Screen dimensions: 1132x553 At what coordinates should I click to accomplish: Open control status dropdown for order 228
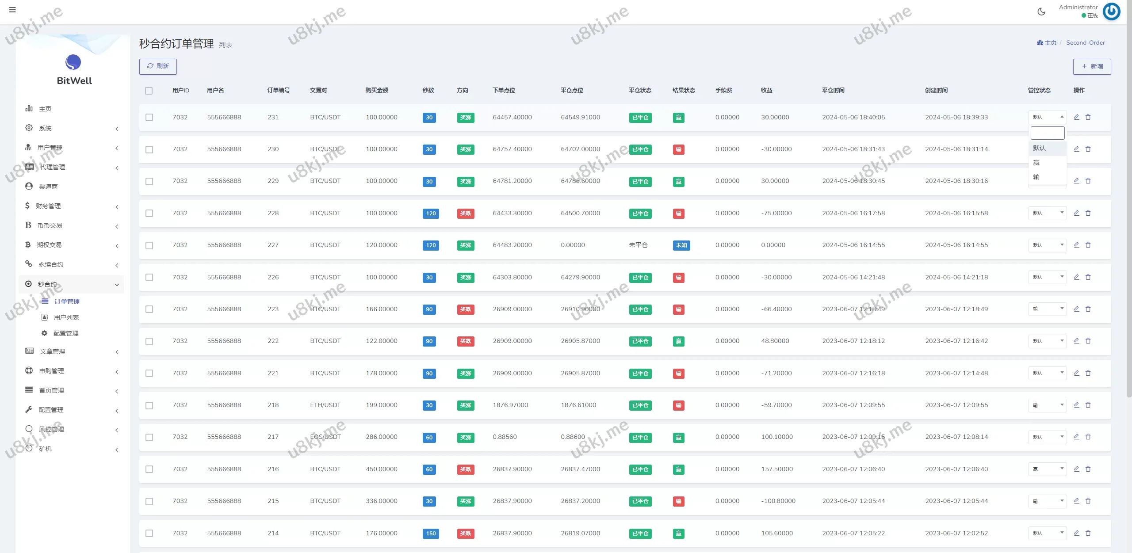[1047, 213]
